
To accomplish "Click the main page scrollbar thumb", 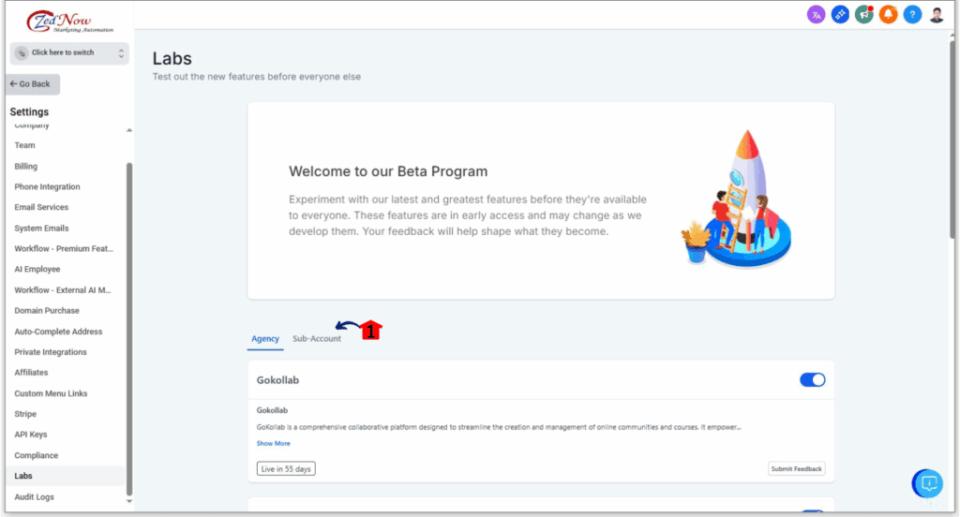I will tap(952, 138).
